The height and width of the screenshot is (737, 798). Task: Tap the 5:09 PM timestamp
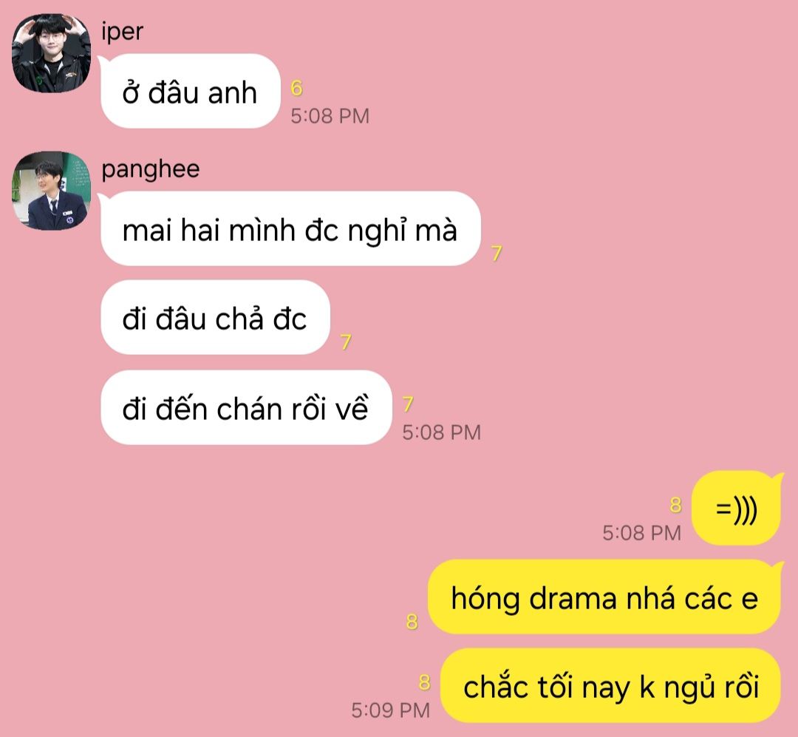(x=390, y=710)
